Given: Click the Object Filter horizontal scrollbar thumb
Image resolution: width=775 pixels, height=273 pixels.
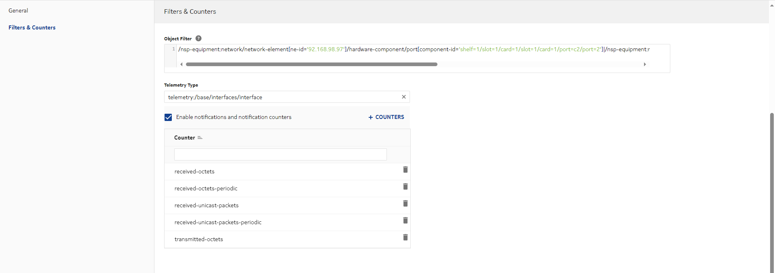Looking at the screenshot, I should coord(311,65).
